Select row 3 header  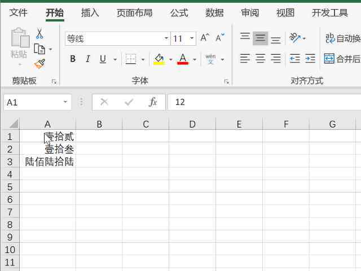10,161
